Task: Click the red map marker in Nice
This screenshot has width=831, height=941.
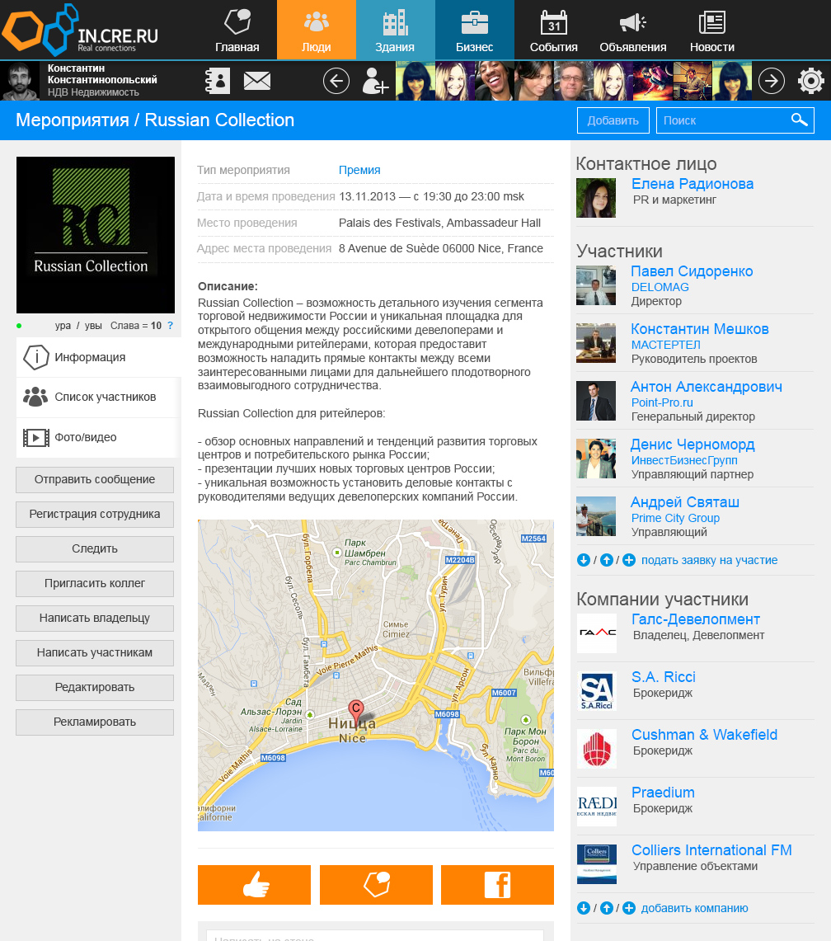Action: click(356, 713)
